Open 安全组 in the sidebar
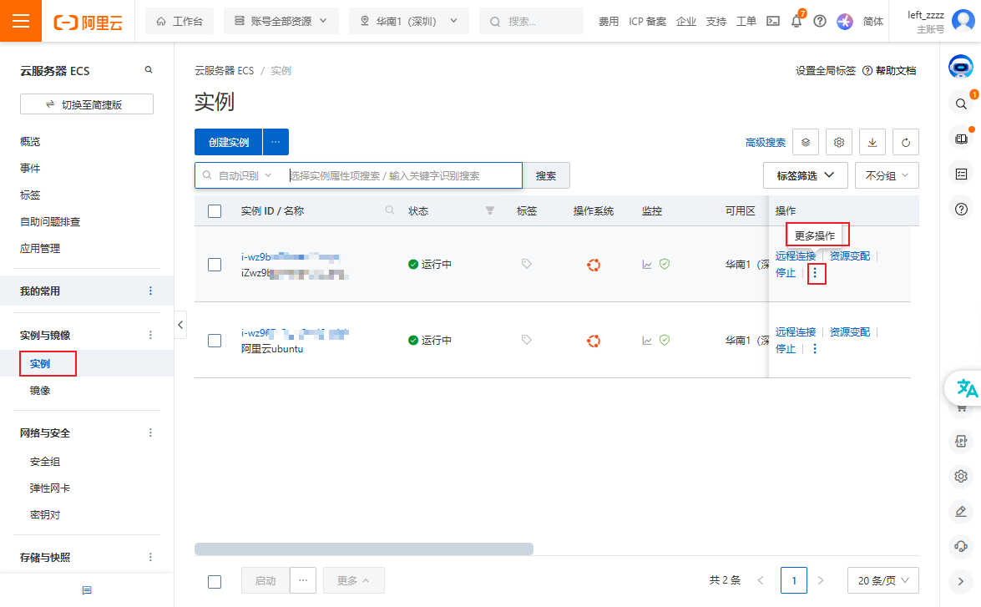981x607 pixels. point(45,461)
